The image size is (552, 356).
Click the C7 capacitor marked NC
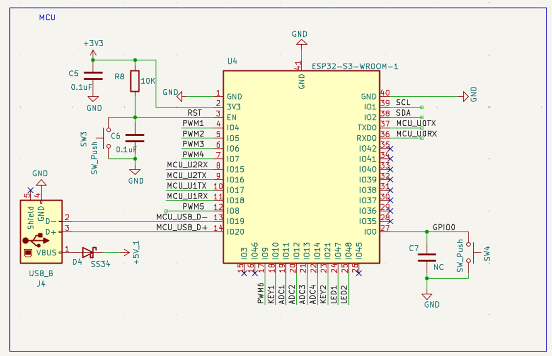click(x=427, y=257)
